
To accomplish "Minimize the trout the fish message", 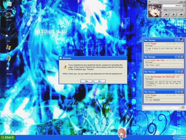I will pos(176,57).
